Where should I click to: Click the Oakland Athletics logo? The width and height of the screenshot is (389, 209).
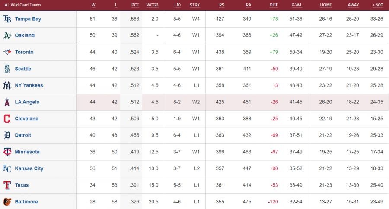(x=7, y=35)
